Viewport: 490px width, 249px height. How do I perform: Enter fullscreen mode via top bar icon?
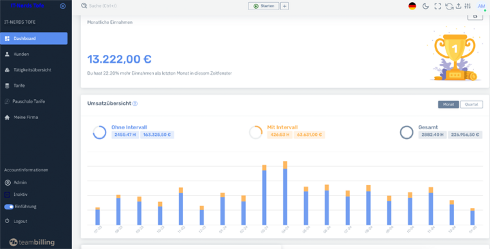pos(437,6)
